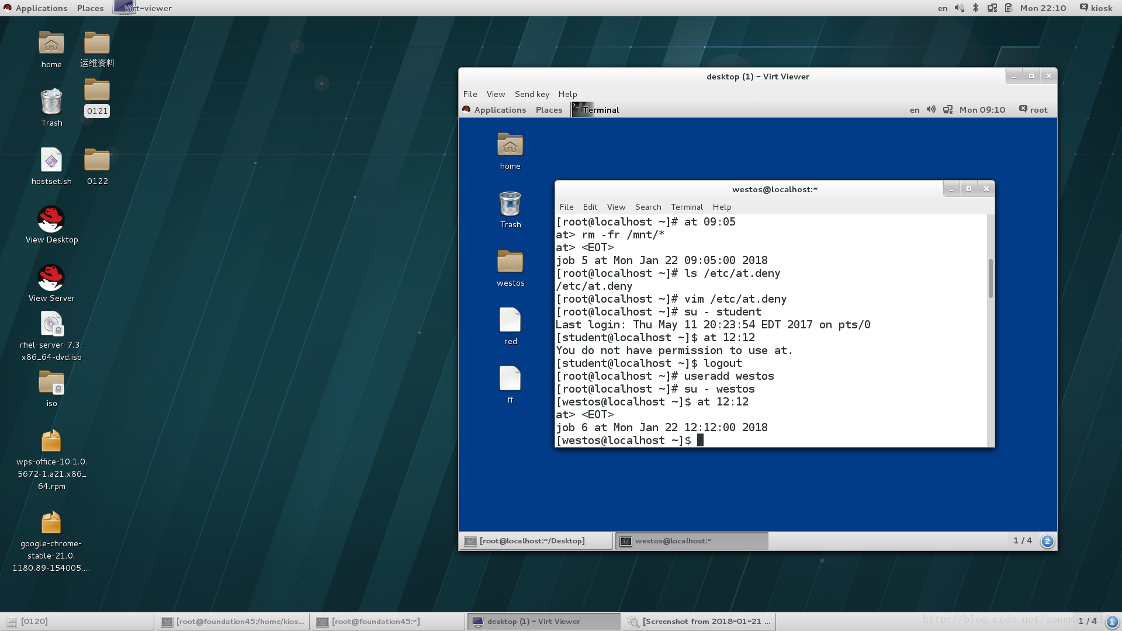Open the westos folder in the VM
The image size is (1122, 631).
coord(510,261)
